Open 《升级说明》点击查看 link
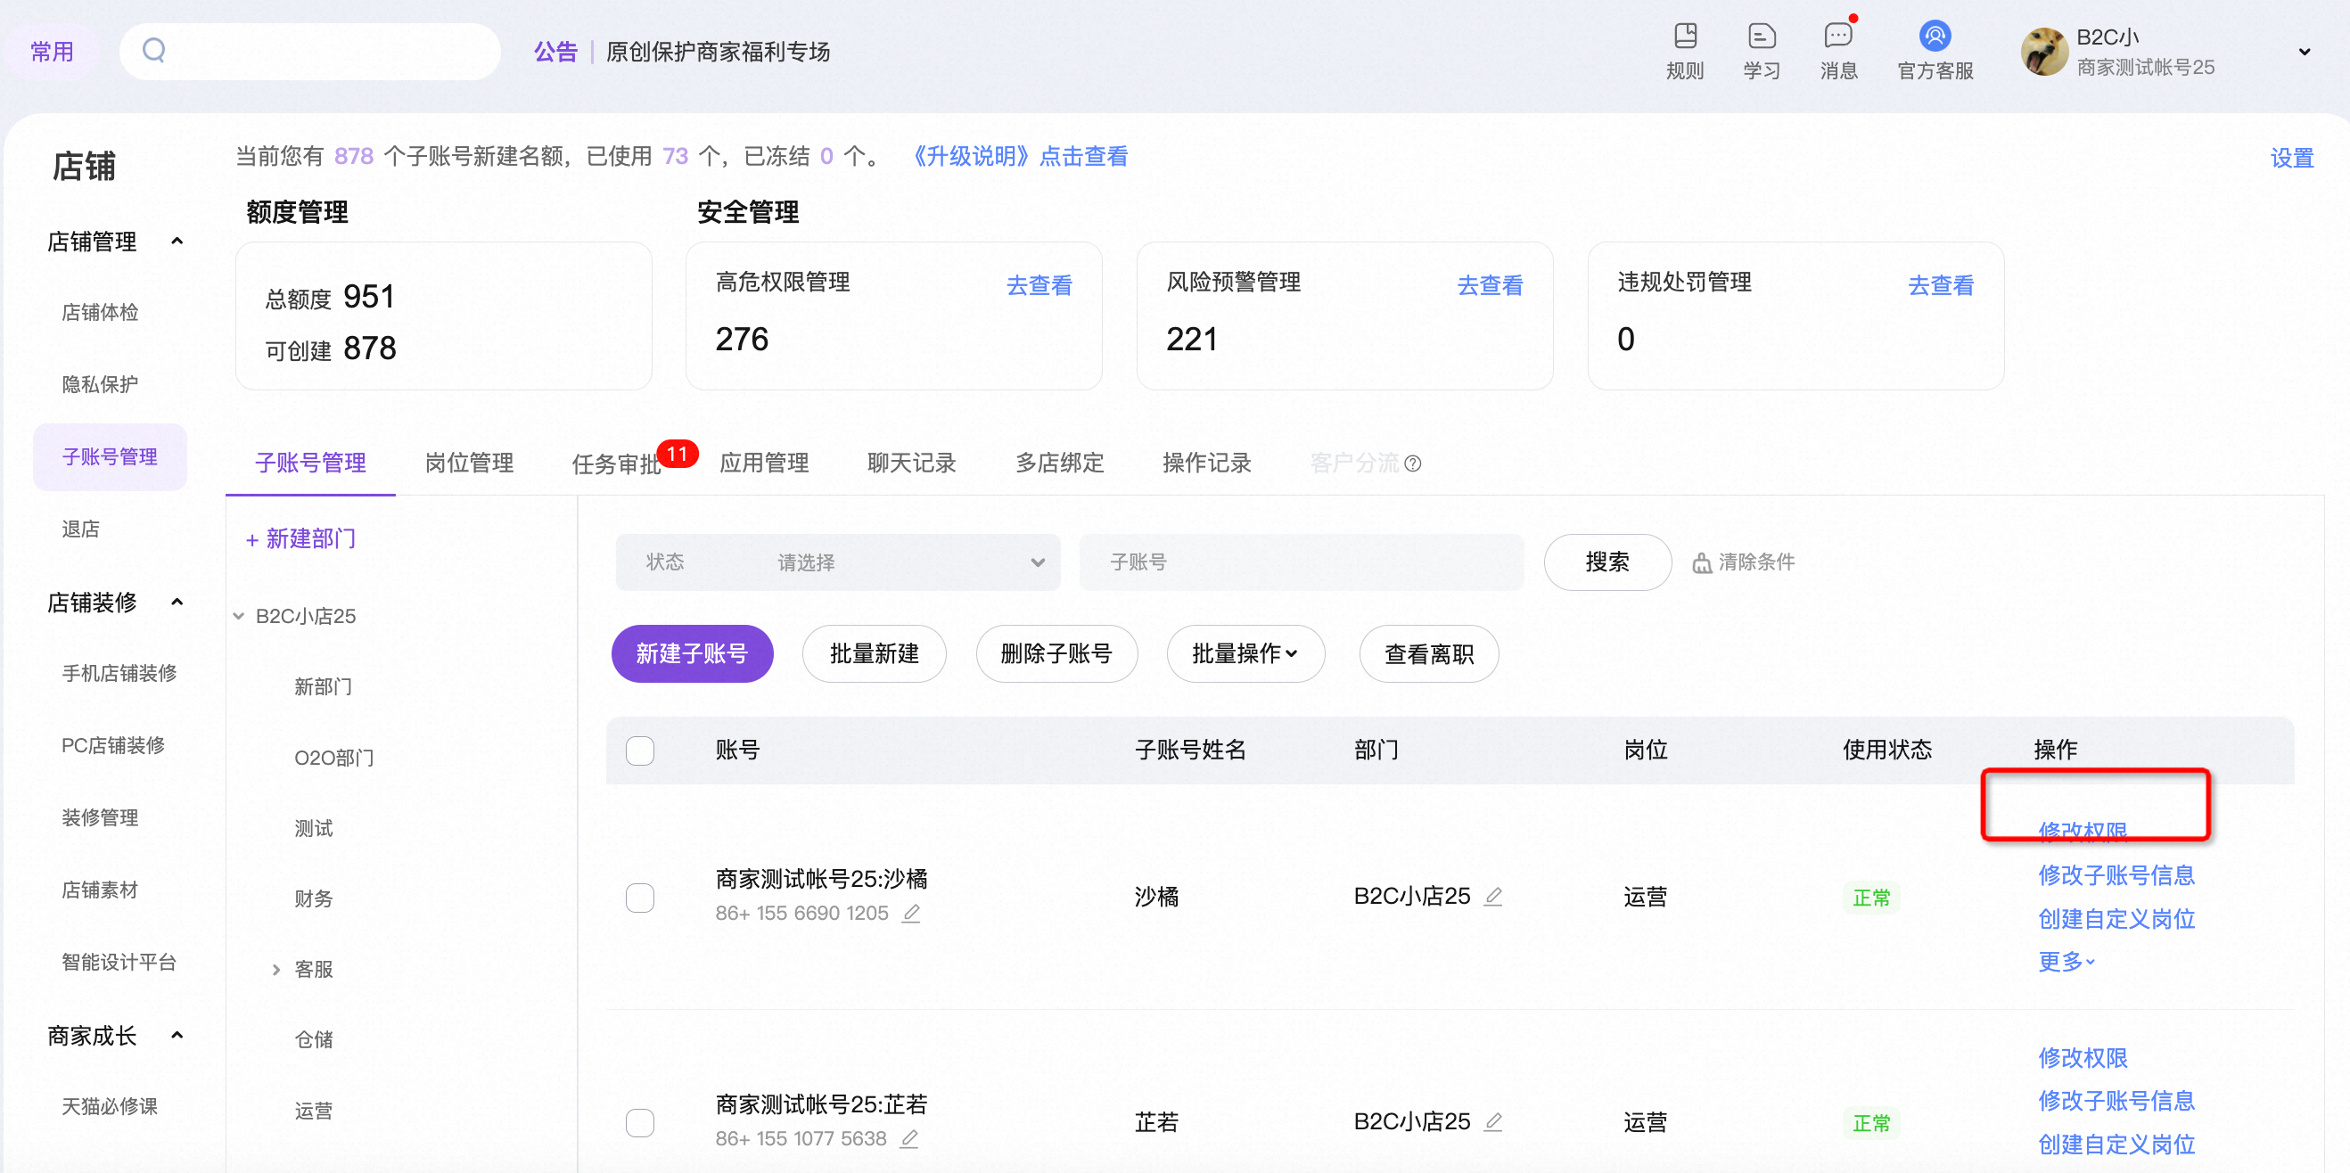 tap(1018, 156)
